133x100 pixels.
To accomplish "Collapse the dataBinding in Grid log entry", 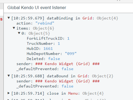I will (x=9, y=18).
